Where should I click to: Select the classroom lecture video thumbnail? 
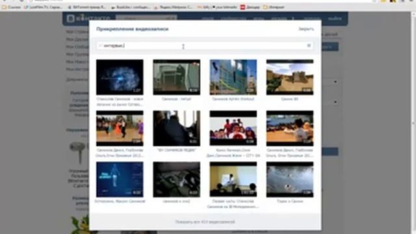(x=233, y=179)
